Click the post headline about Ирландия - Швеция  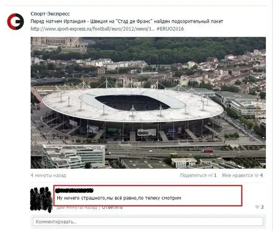126,21
